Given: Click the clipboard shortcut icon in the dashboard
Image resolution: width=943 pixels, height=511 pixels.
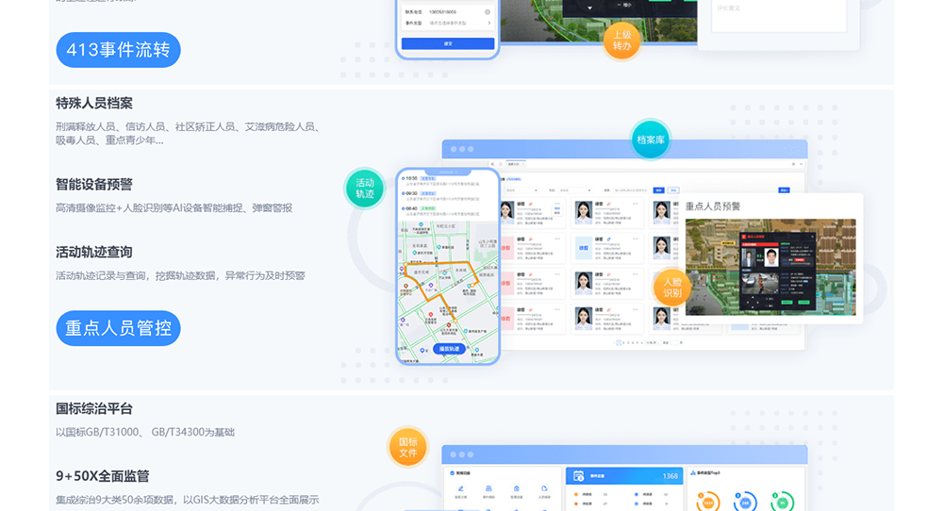Looking at the screenshot, I should click(x=517, y=488).
